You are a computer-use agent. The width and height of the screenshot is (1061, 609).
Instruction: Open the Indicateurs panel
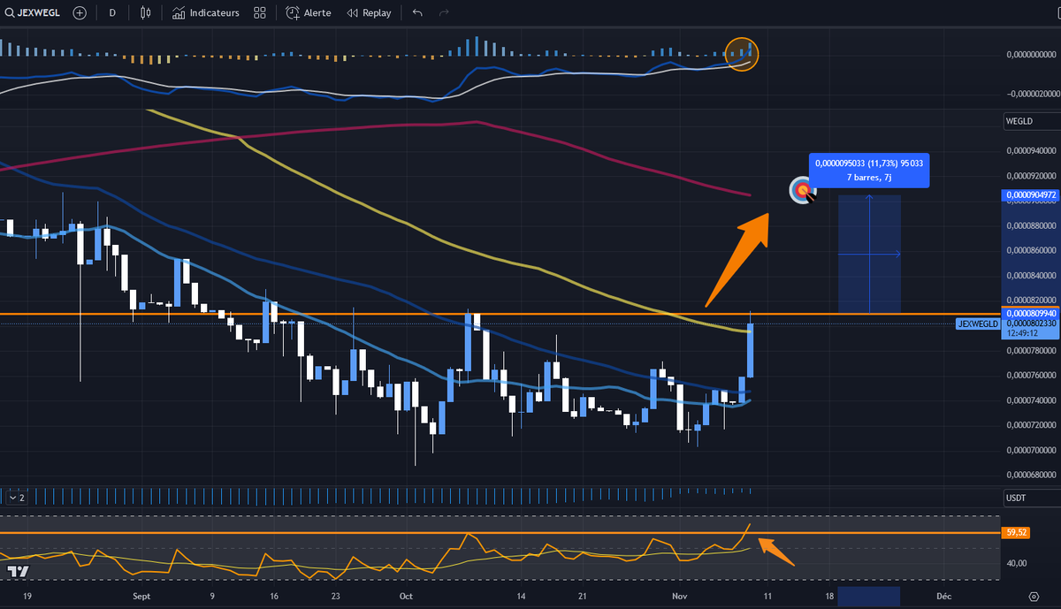[x=205, y=13]
